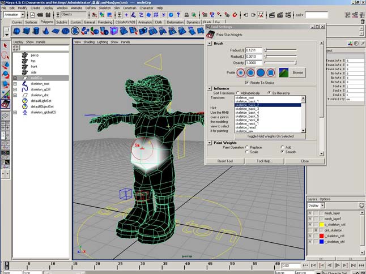Choose the Lasso select tool
Screen dimensions: 366x274
pyautogui.click(x=5, y=55)
